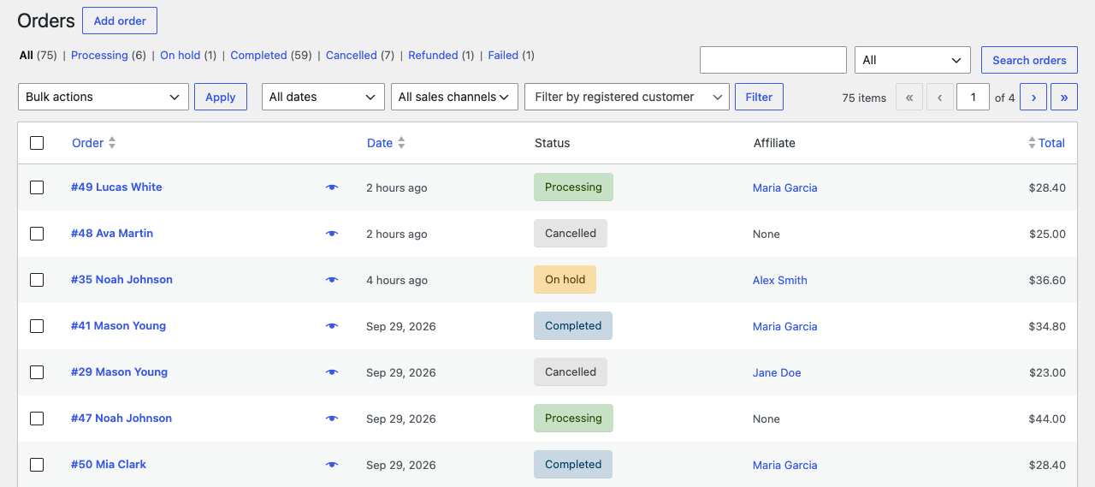1095x487 pixels.
Task: Mark checkbox for order #29 Mason Young
Action: [x=37, y=372]
